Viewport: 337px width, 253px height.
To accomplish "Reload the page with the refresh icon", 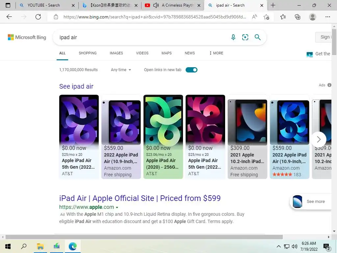I will pos(38,17).
